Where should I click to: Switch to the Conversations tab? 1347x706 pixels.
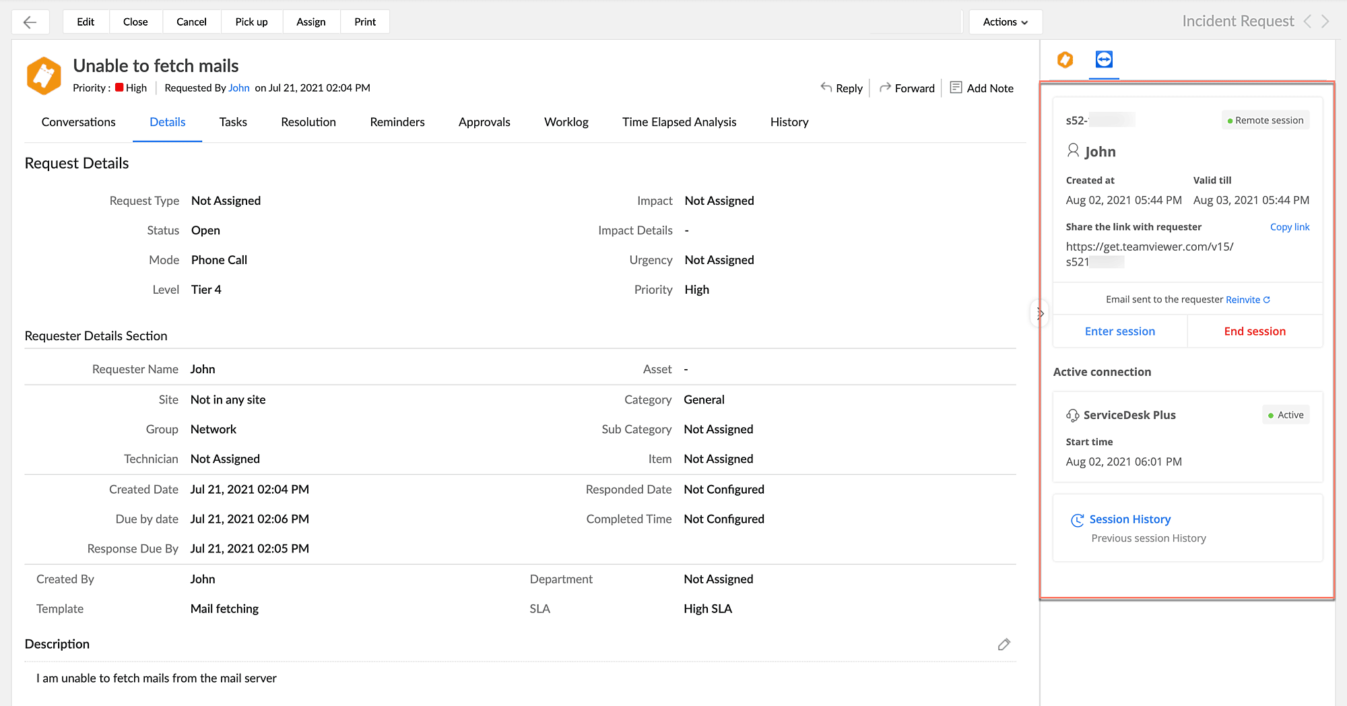(78, 122)
